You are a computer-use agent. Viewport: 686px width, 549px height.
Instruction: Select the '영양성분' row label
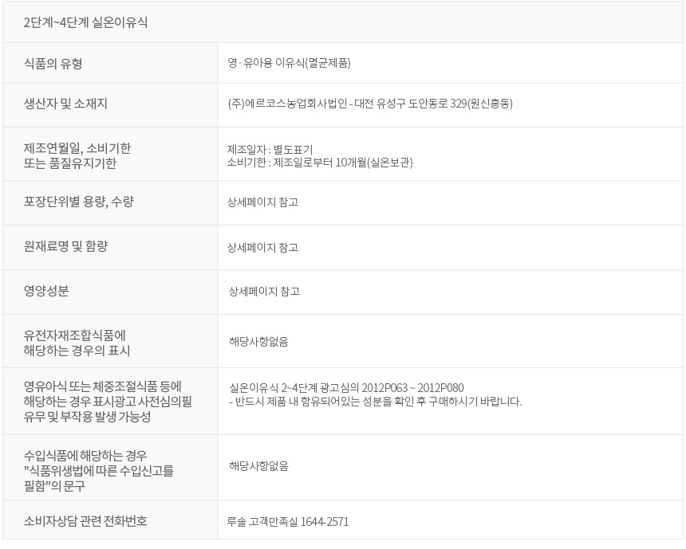46,291
